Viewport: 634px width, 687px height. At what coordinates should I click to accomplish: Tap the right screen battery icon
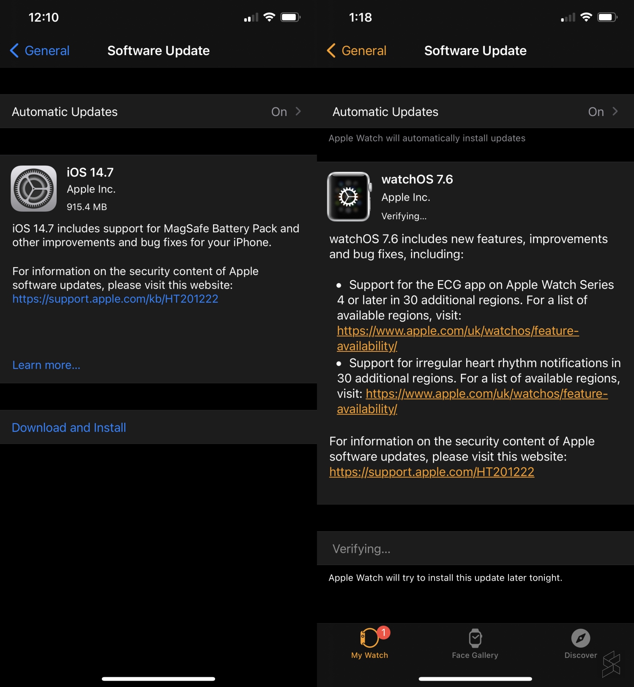tap(608, 17)
